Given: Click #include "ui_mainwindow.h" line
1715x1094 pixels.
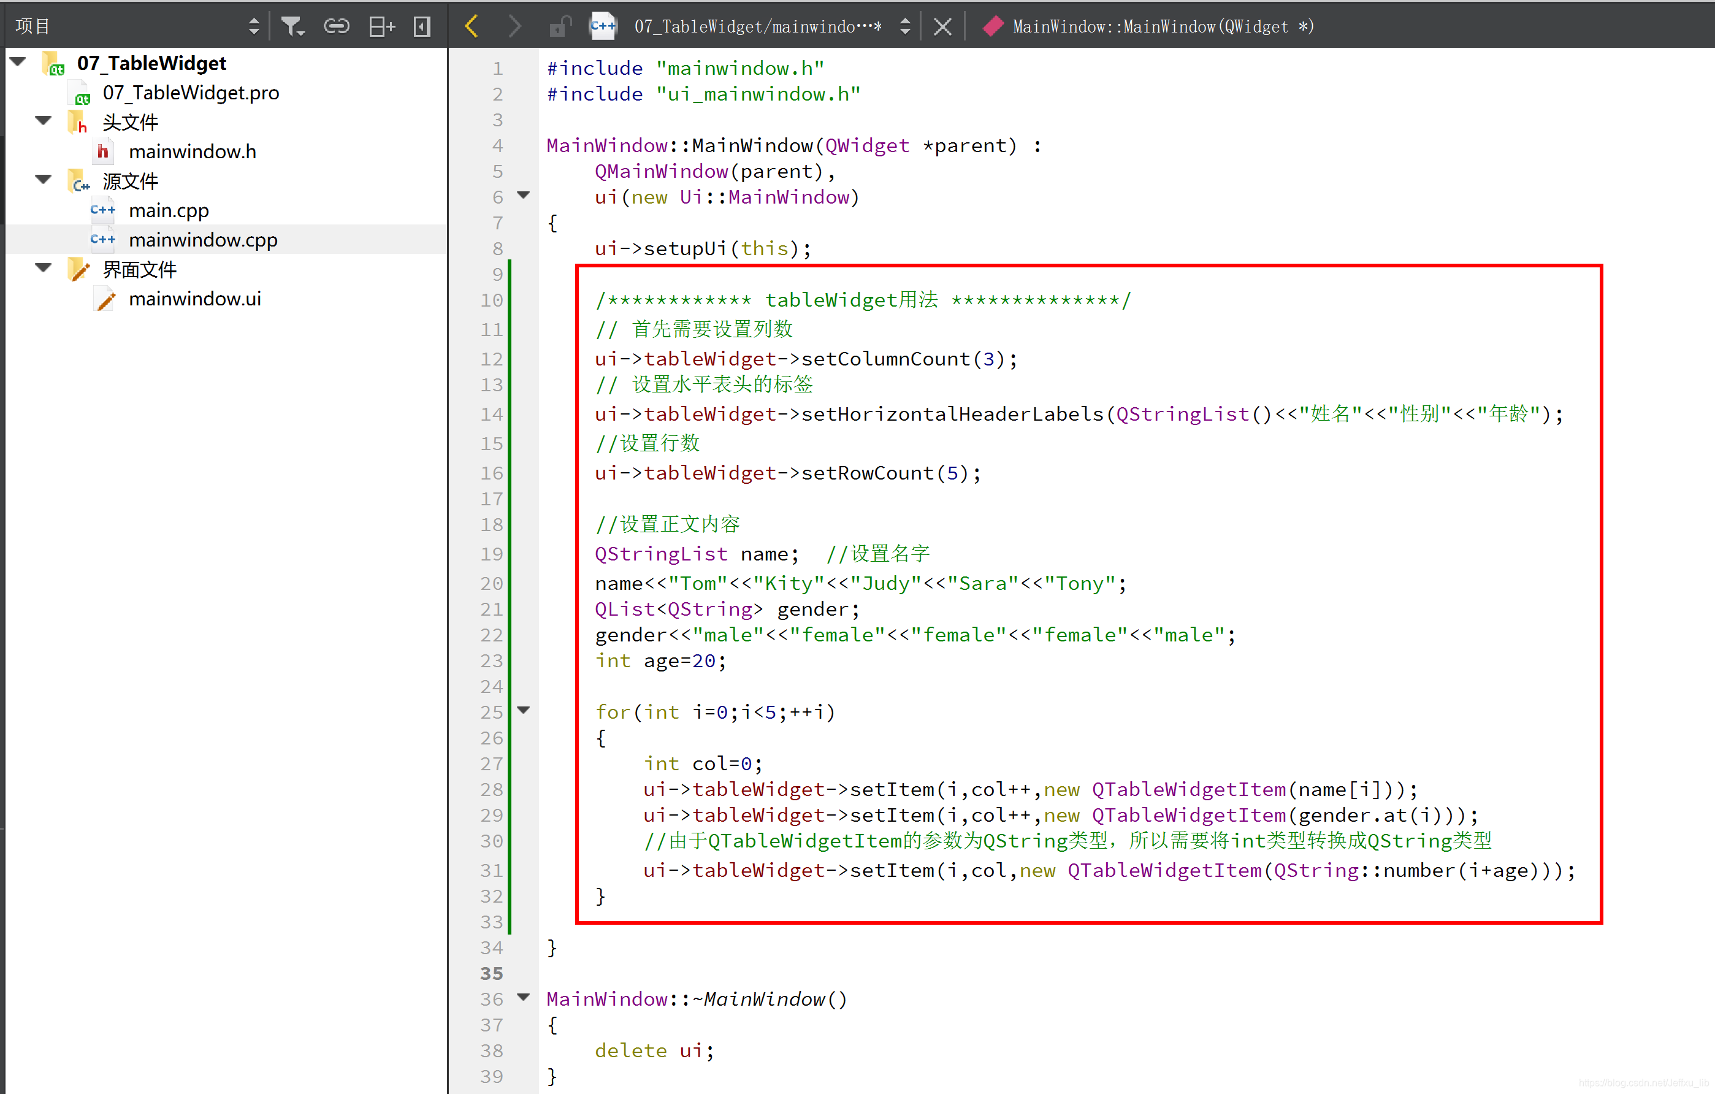Looking at the screenshot, I should [x=704, y=94].
